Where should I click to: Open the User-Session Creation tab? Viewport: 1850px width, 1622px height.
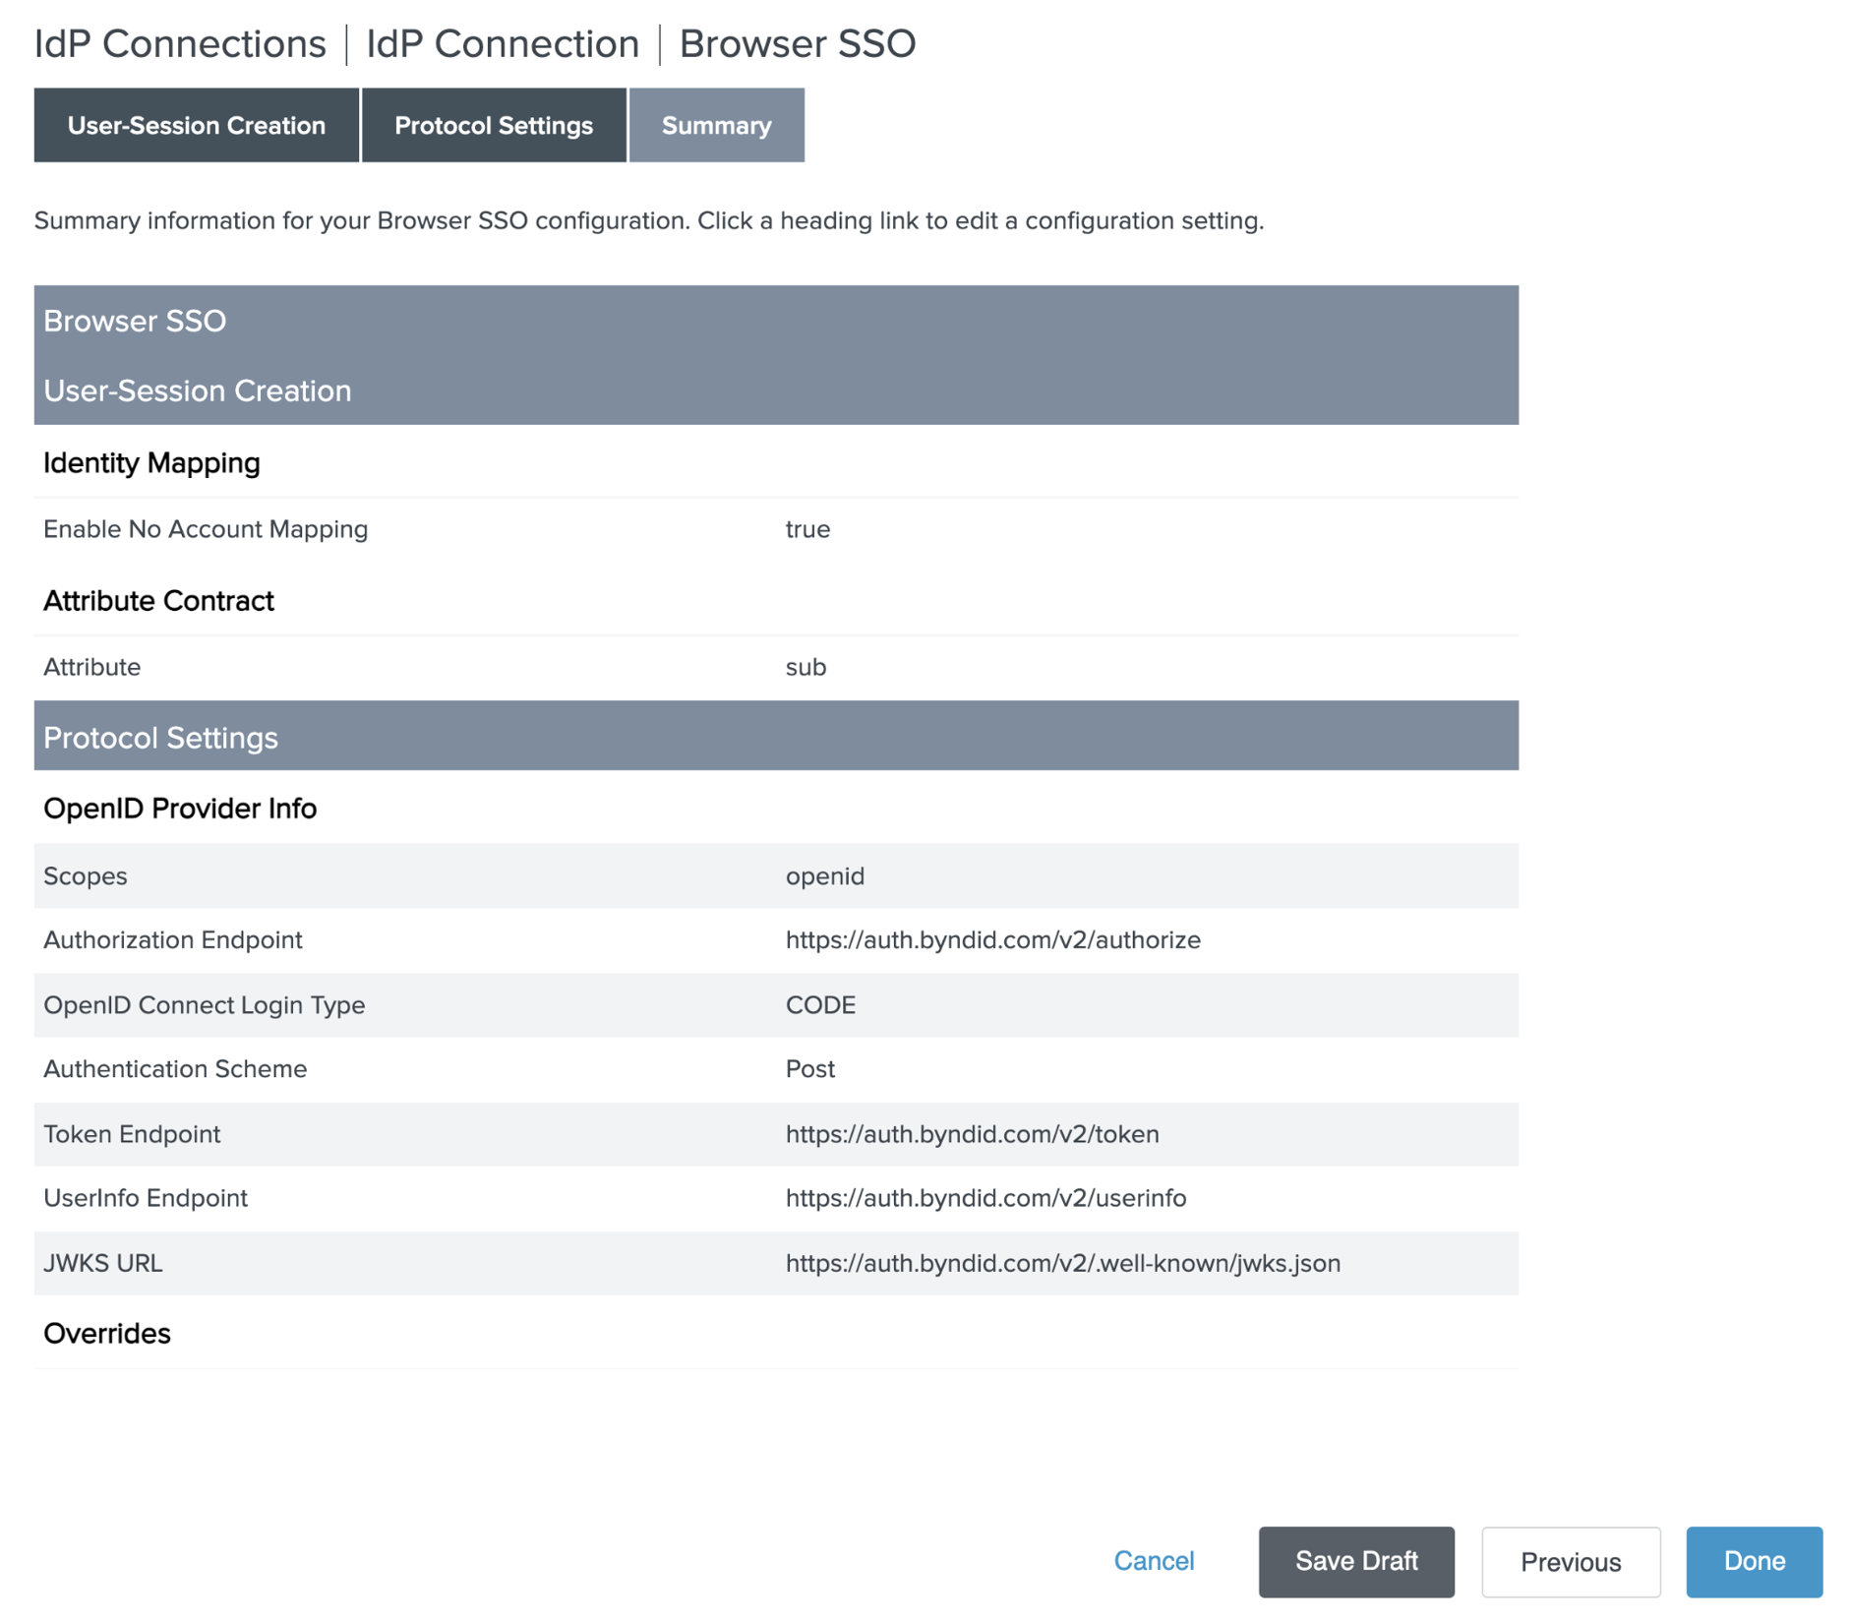[196, 126]
